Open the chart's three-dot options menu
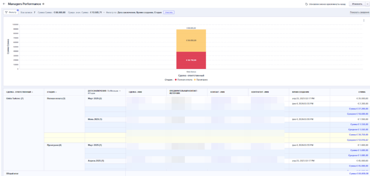 tap(363, 20)
